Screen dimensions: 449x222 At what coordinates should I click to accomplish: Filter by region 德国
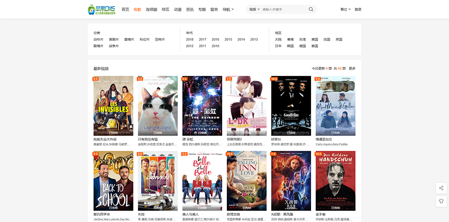(x=303, y=46)
